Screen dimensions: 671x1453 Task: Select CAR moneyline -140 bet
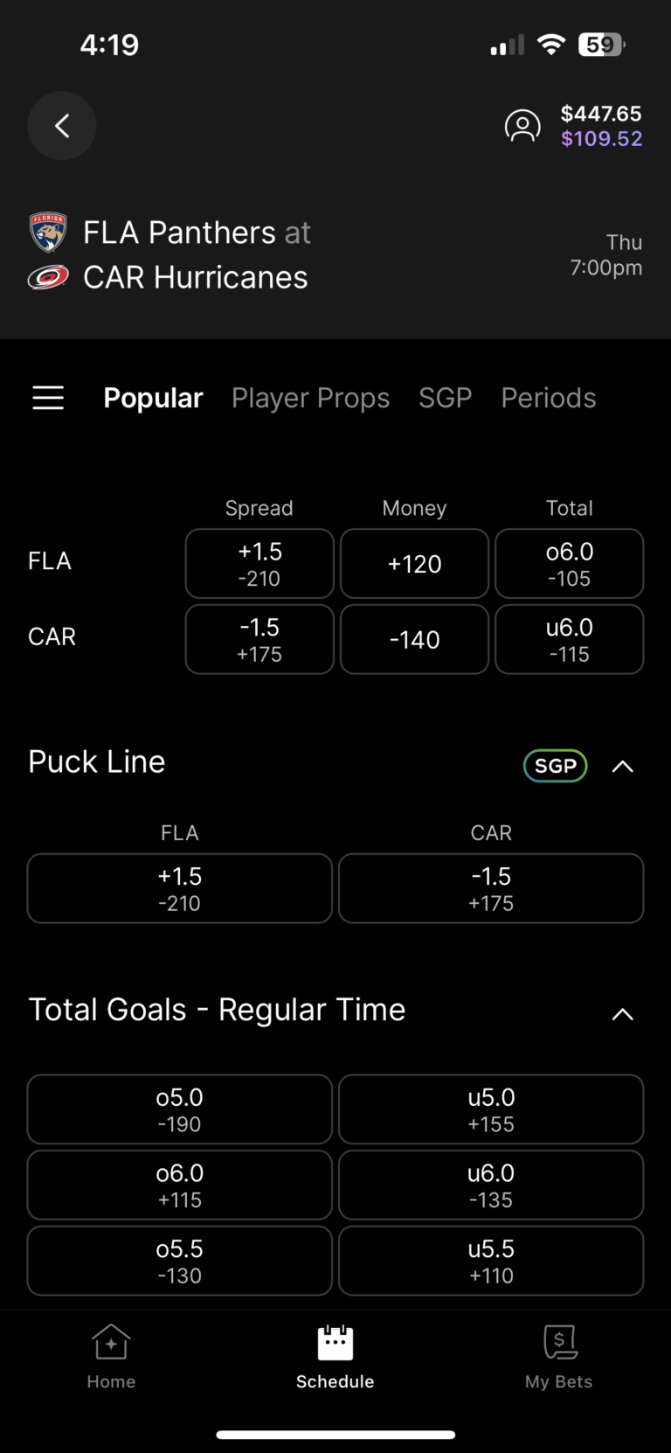414,640
